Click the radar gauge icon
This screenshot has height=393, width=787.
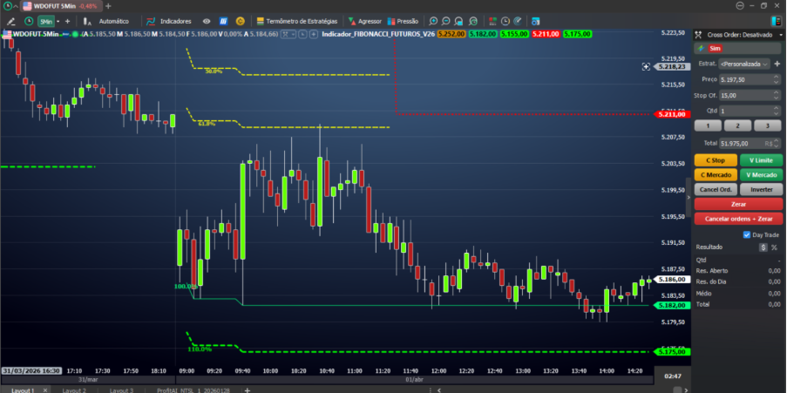tap(519, 22)
